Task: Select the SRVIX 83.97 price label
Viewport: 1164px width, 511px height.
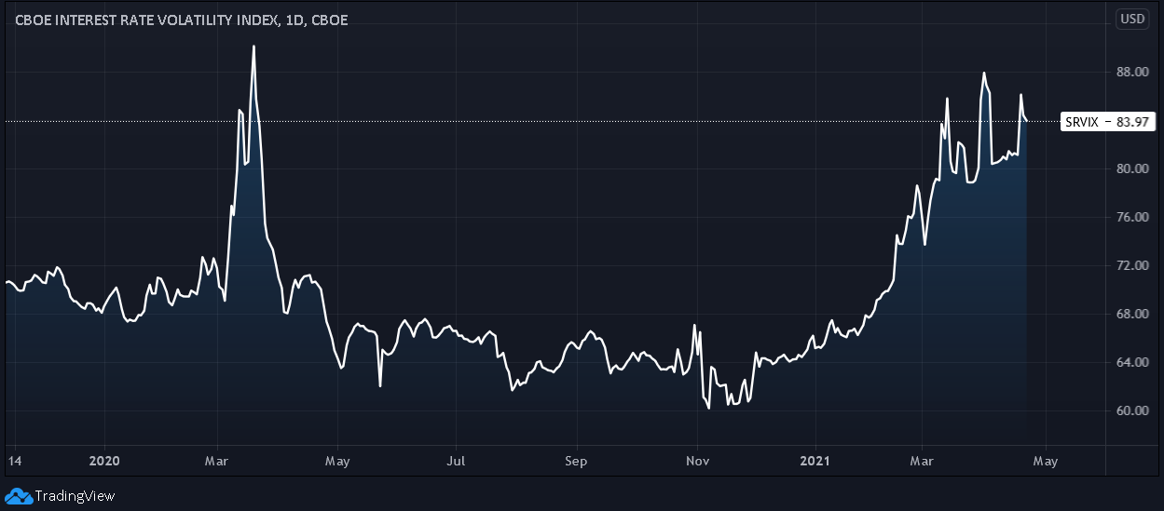Action: 1109,121
